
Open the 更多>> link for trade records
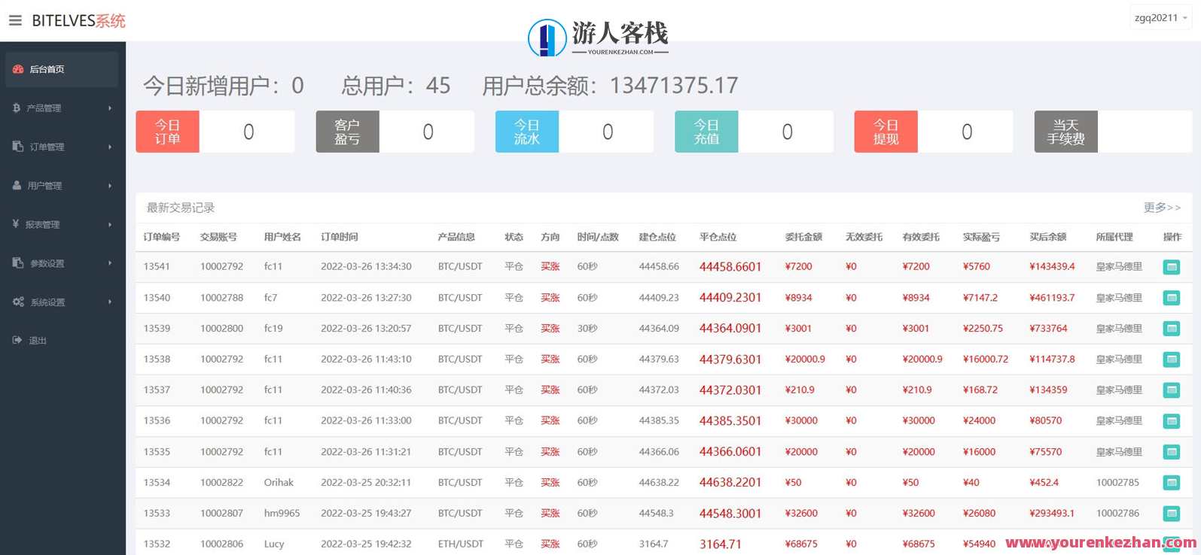tap(1162, 208)
